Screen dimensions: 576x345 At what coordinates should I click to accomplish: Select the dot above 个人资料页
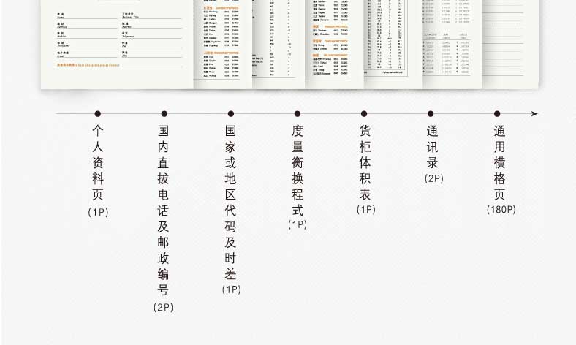coord(97,114)
